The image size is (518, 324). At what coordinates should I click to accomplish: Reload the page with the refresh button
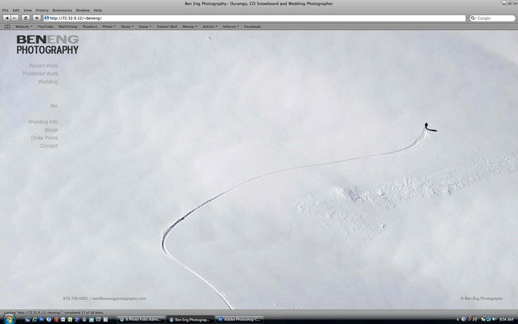tap(25, 18)
